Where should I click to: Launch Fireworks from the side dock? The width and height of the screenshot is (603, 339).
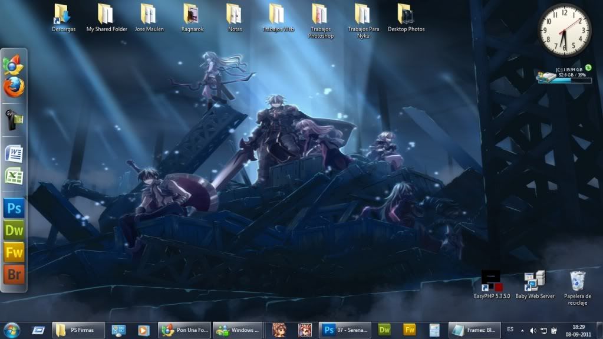[14, 252]
